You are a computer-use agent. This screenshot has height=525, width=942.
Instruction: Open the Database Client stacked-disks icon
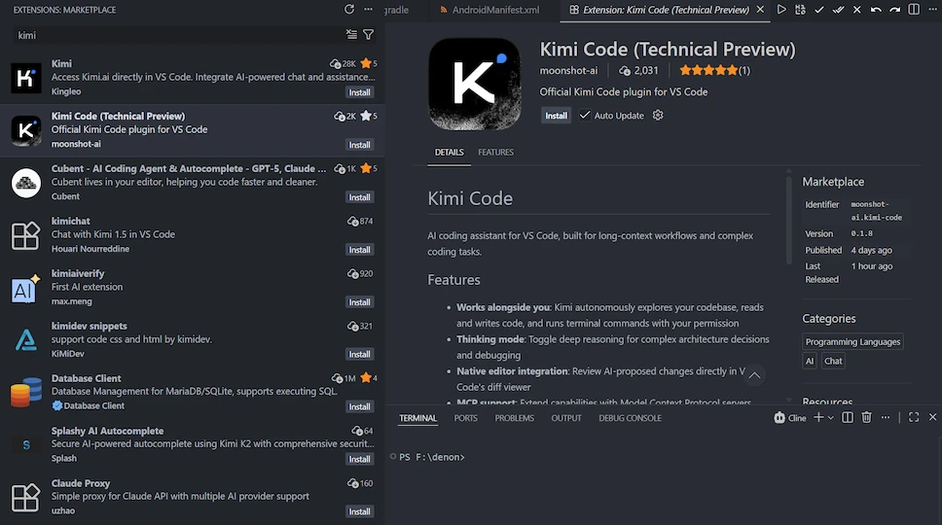click(x=26, y=393)
